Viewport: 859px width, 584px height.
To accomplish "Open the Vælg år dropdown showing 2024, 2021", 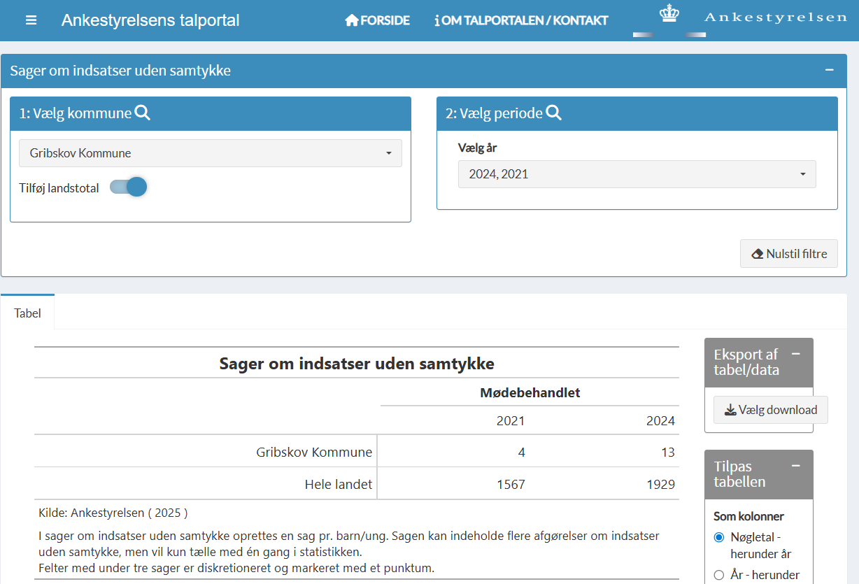I will click(637, 174).
